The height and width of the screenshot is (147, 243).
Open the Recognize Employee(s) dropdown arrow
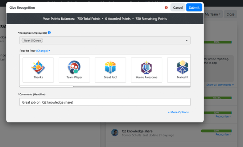(187, 41)
